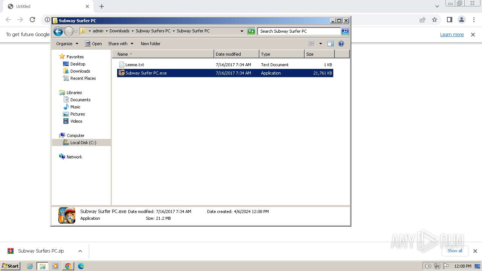Viewport: 482px width, 271px height.
Task: Open the Action Center flag icon
Action: [x=447, y=266]
